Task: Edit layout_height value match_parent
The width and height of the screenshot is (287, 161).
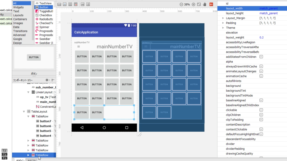Action: tap(269, 13)
